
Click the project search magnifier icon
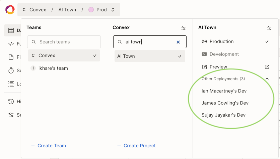[x=120, y=42]
